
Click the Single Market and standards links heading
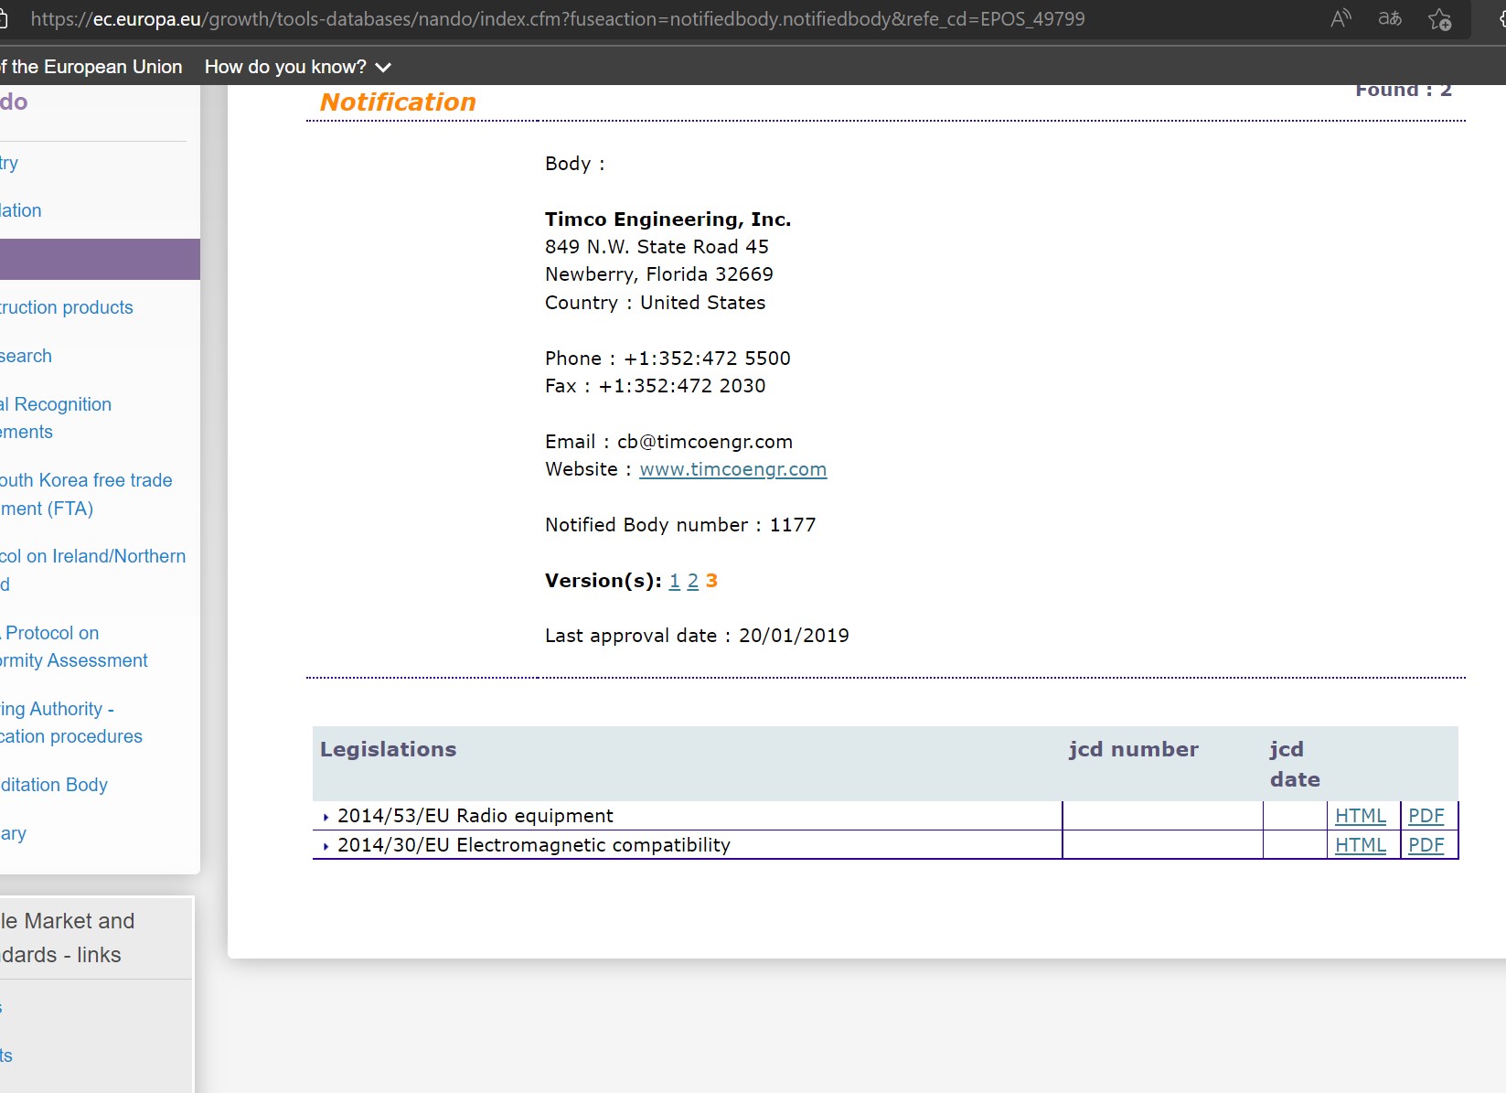[x=68, y=938]
